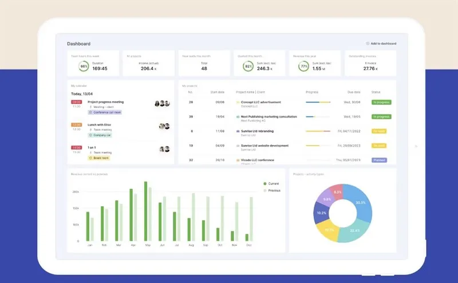The image size is (458, 283).
Task: Click attendee avatars for Project progress meeting
Action: click(163, 104)
